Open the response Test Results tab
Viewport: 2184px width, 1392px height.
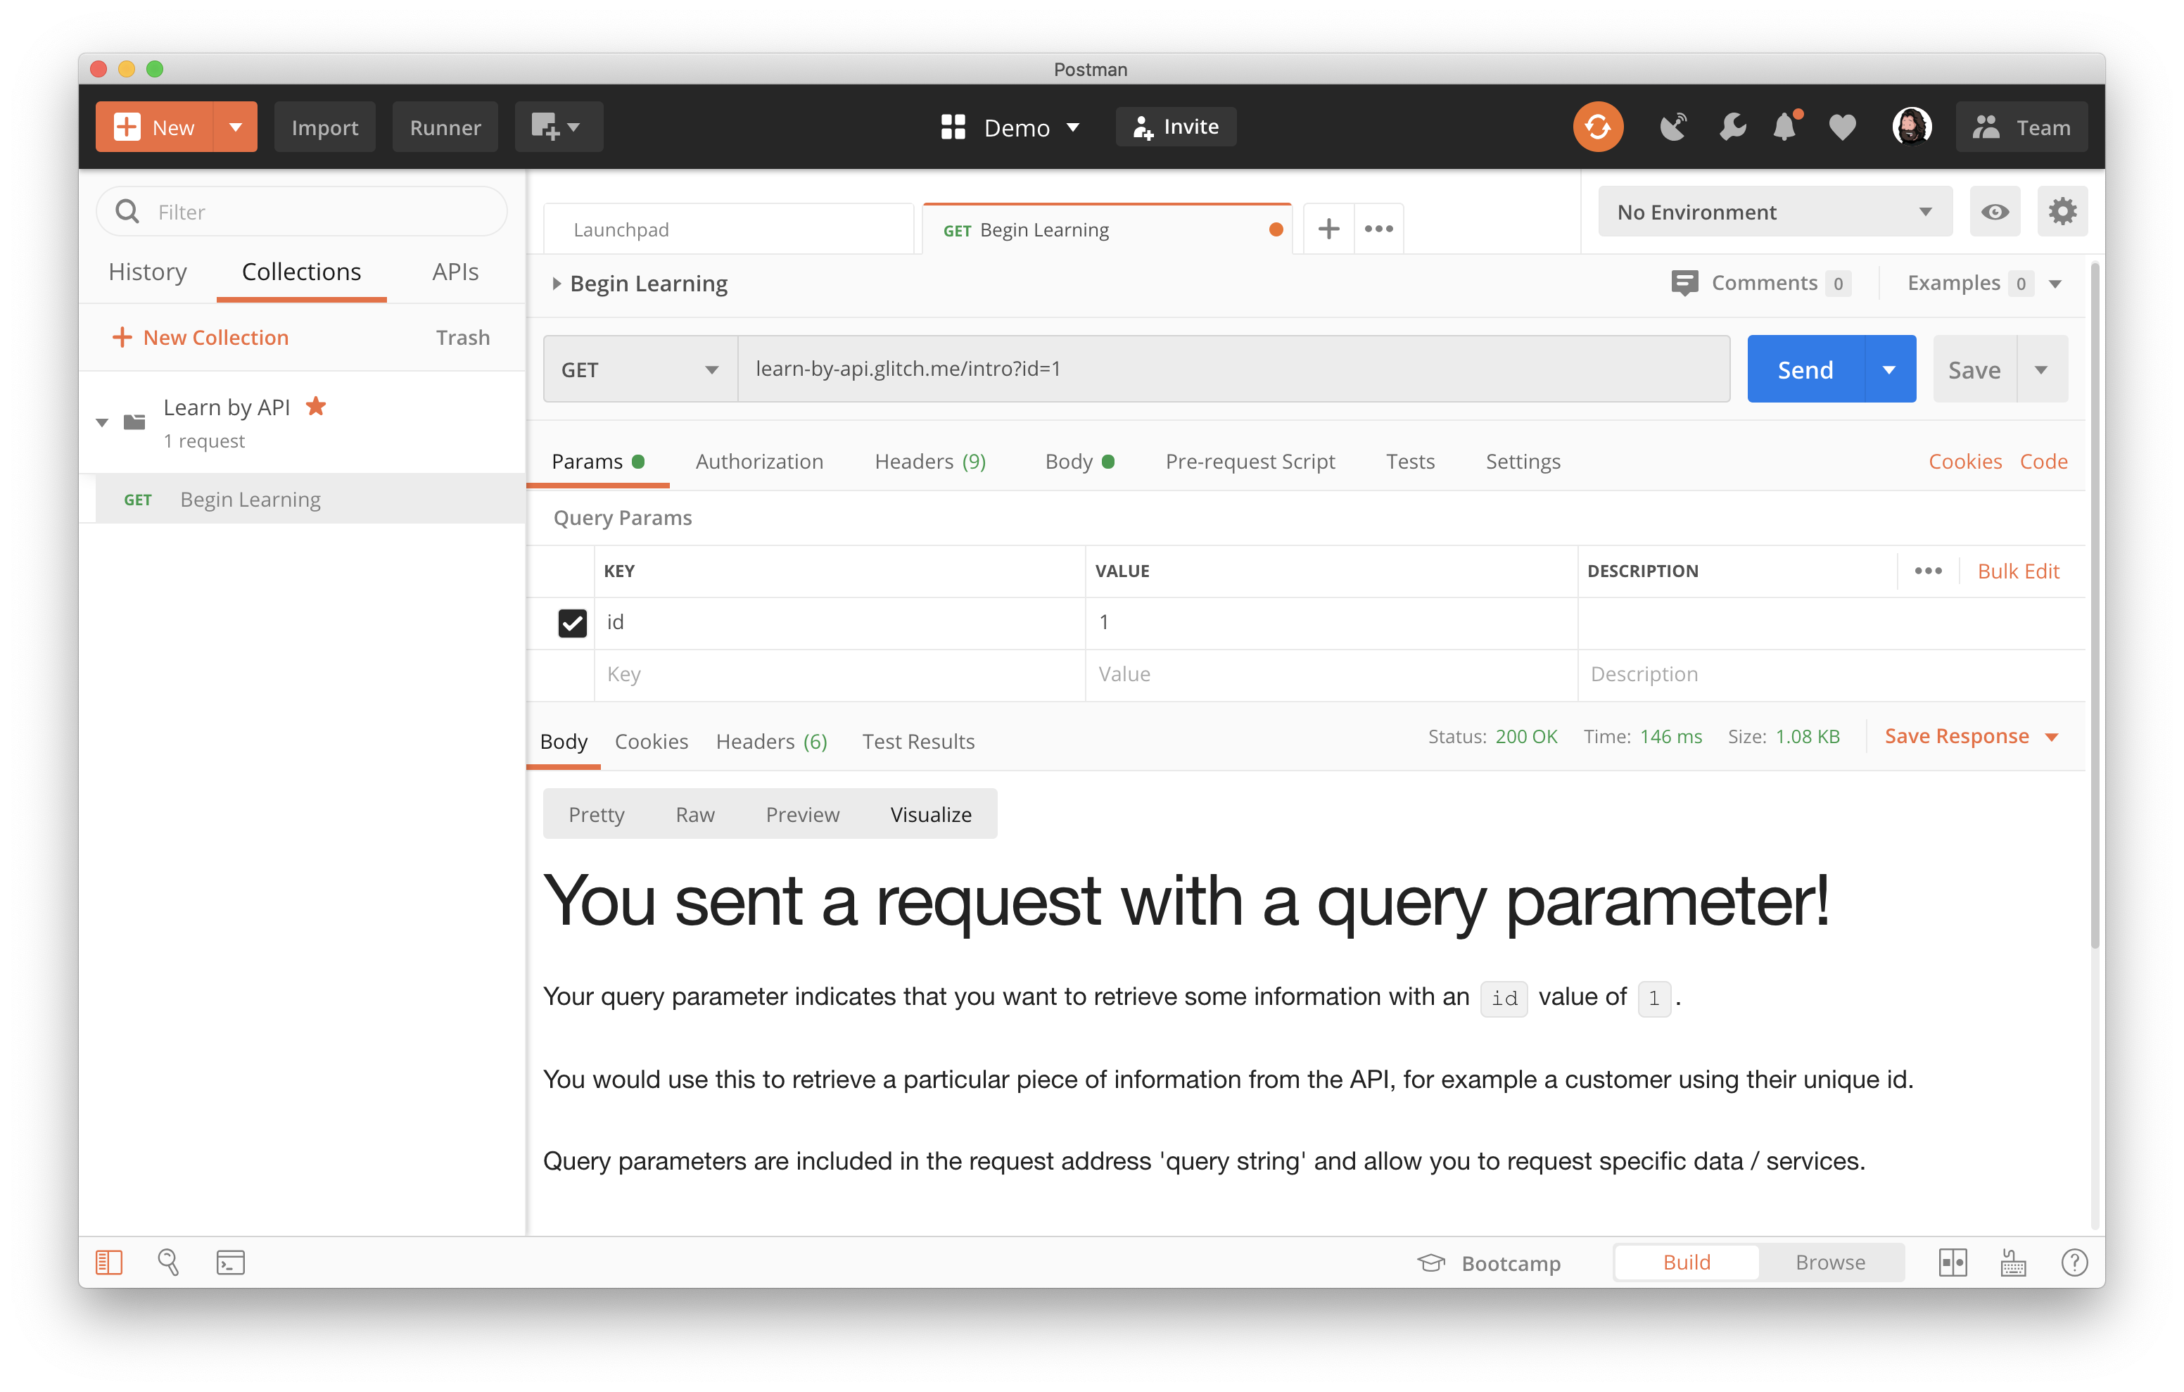[x=918, y=741]
